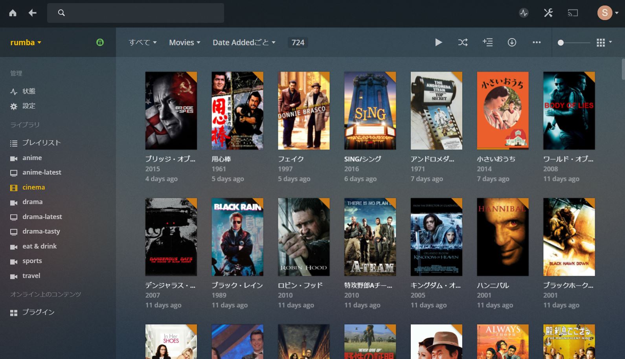625x359 pixels.
Task: Open the Black Hawk Down poster
Action: point(569,237)
